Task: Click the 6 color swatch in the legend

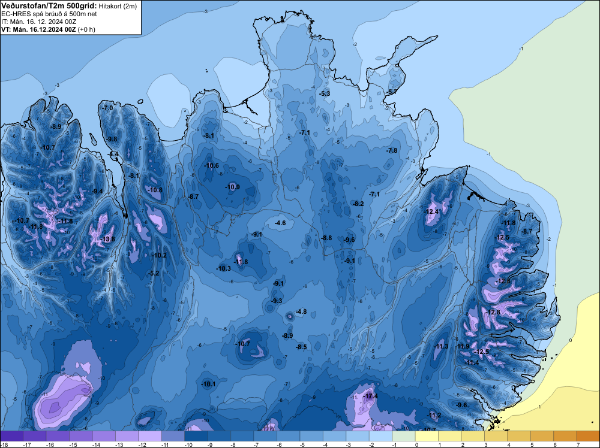Action: click(565, 436)
